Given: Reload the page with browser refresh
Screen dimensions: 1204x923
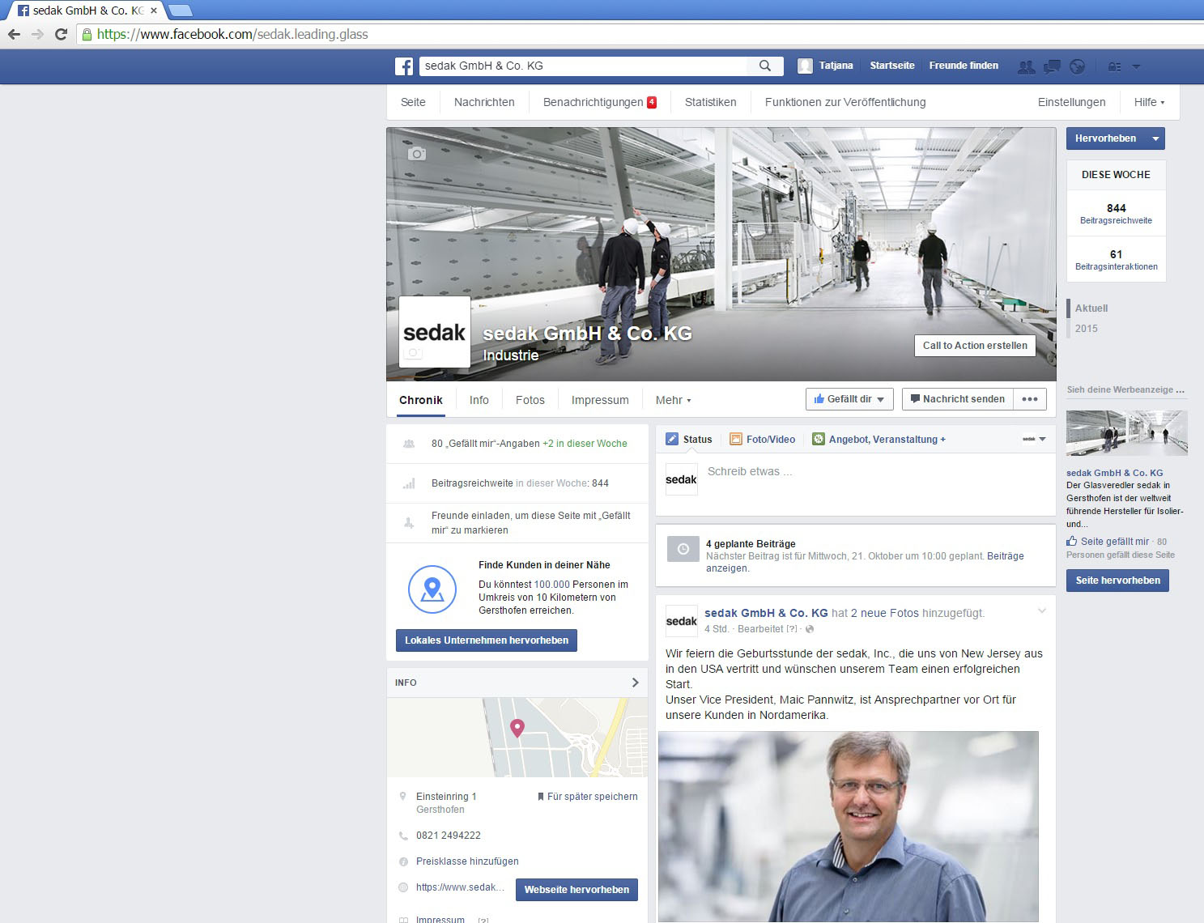Looking at the screenshot, I should (x=61, y=34).
